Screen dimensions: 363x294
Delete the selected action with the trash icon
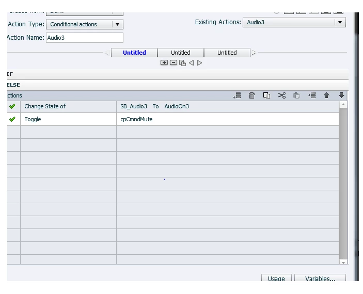pos(251,95)
